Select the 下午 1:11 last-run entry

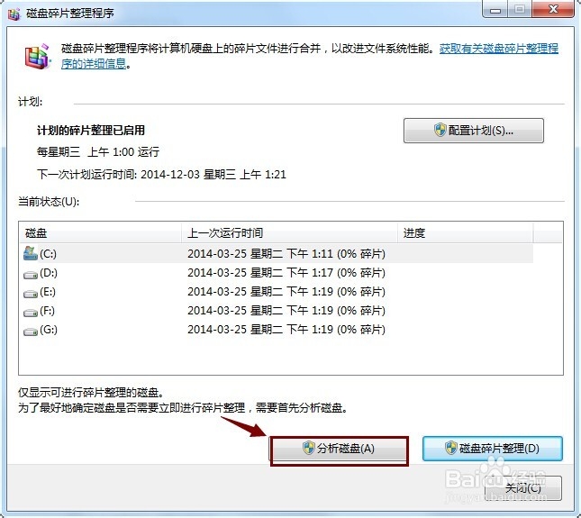coord(286,254)
